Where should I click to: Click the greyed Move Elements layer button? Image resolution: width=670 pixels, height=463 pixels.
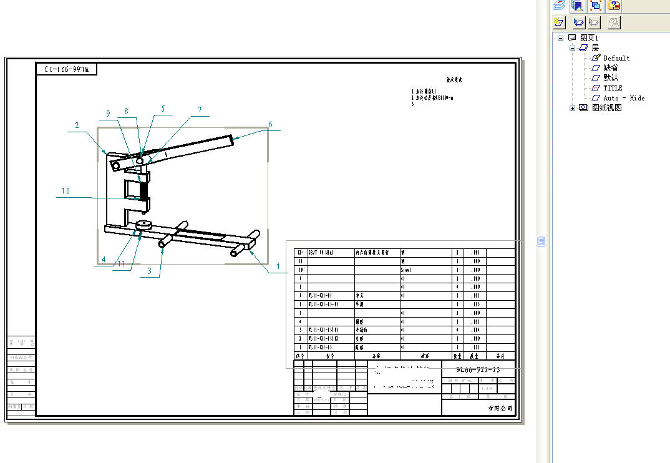614,22
